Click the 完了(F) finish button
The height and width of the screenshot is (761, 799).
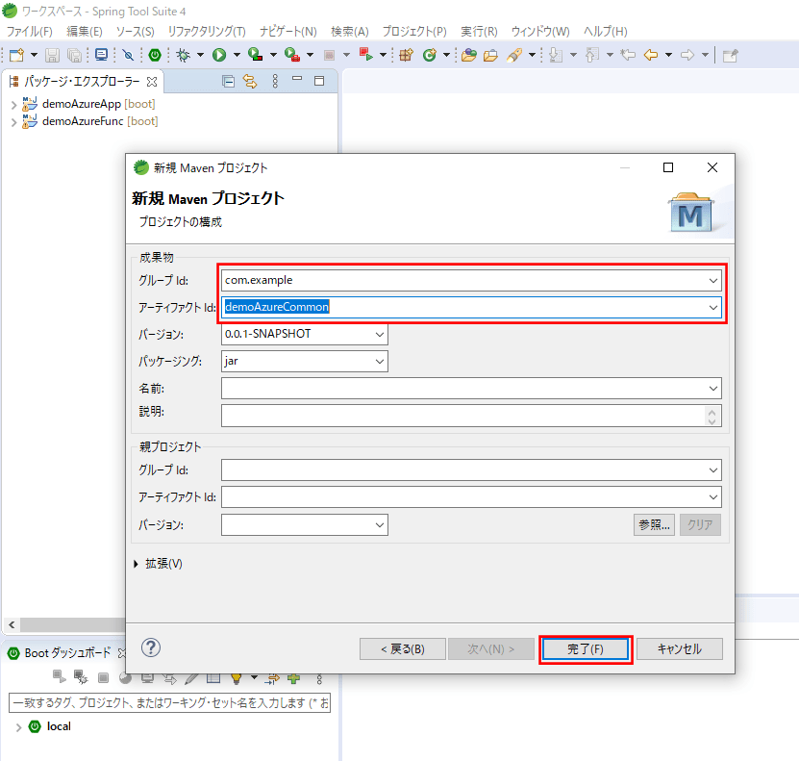(586, 649)
